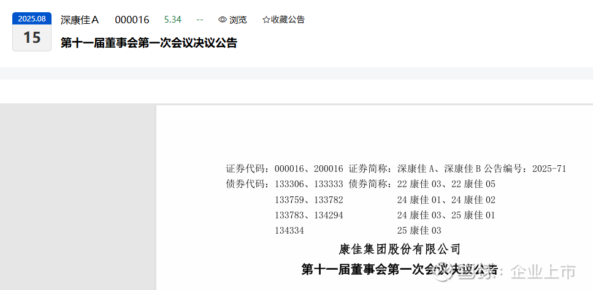593x290 pixels.
Task: Click bond codes 133759、133782
Action: 309,199
